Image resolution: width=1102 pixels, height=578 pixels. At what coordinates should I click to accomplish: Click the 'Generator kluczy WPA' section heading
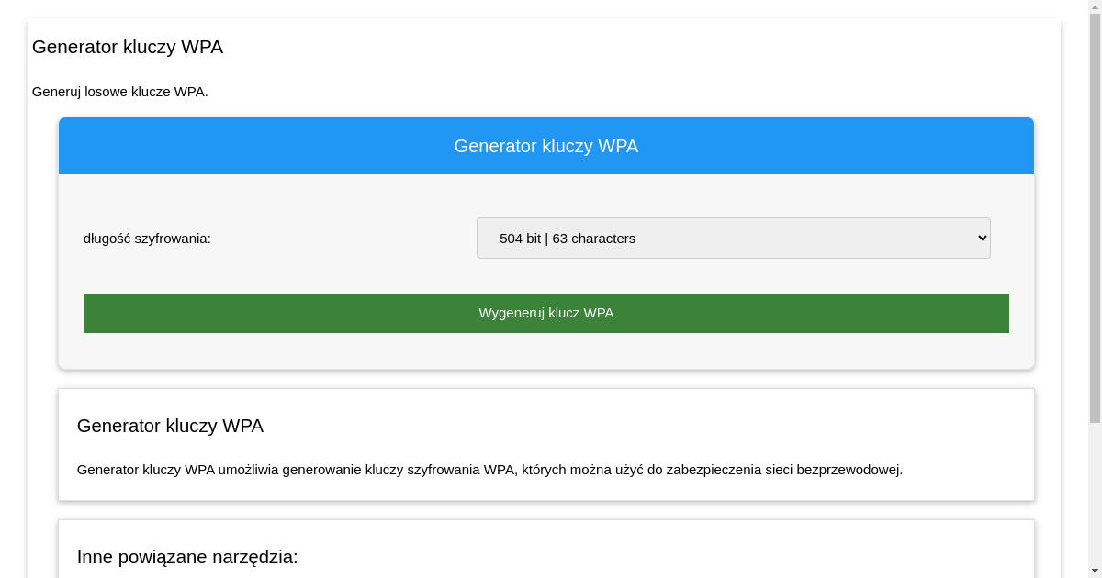tap(170, 426)
